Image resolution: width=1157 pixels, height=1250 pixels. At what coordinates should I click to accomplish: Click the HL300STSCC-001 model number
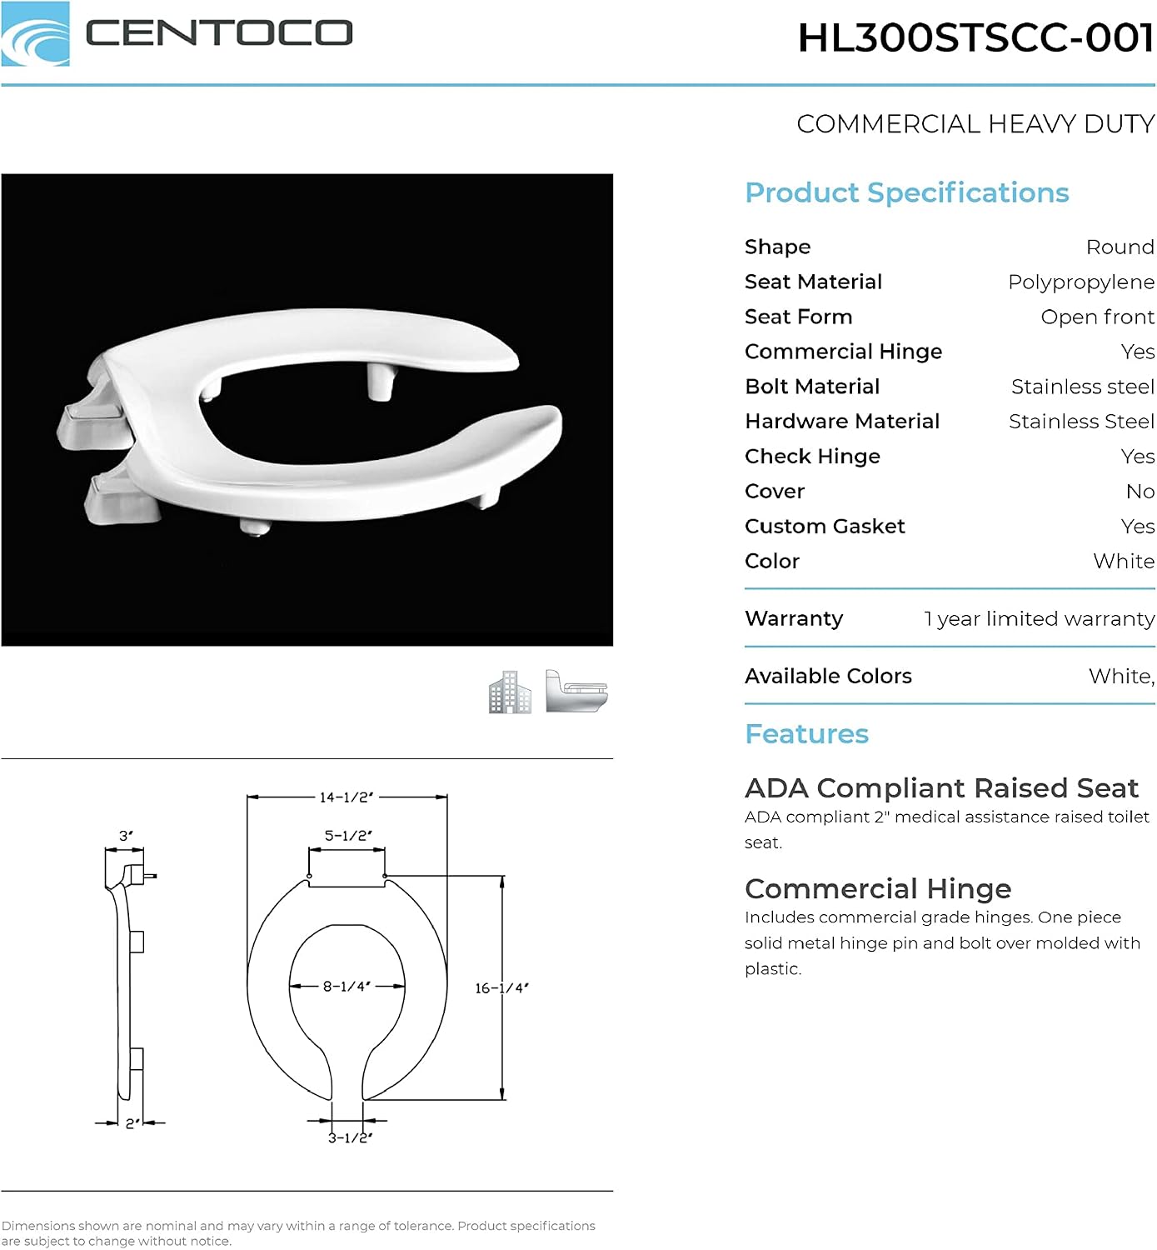coord(975,37)
